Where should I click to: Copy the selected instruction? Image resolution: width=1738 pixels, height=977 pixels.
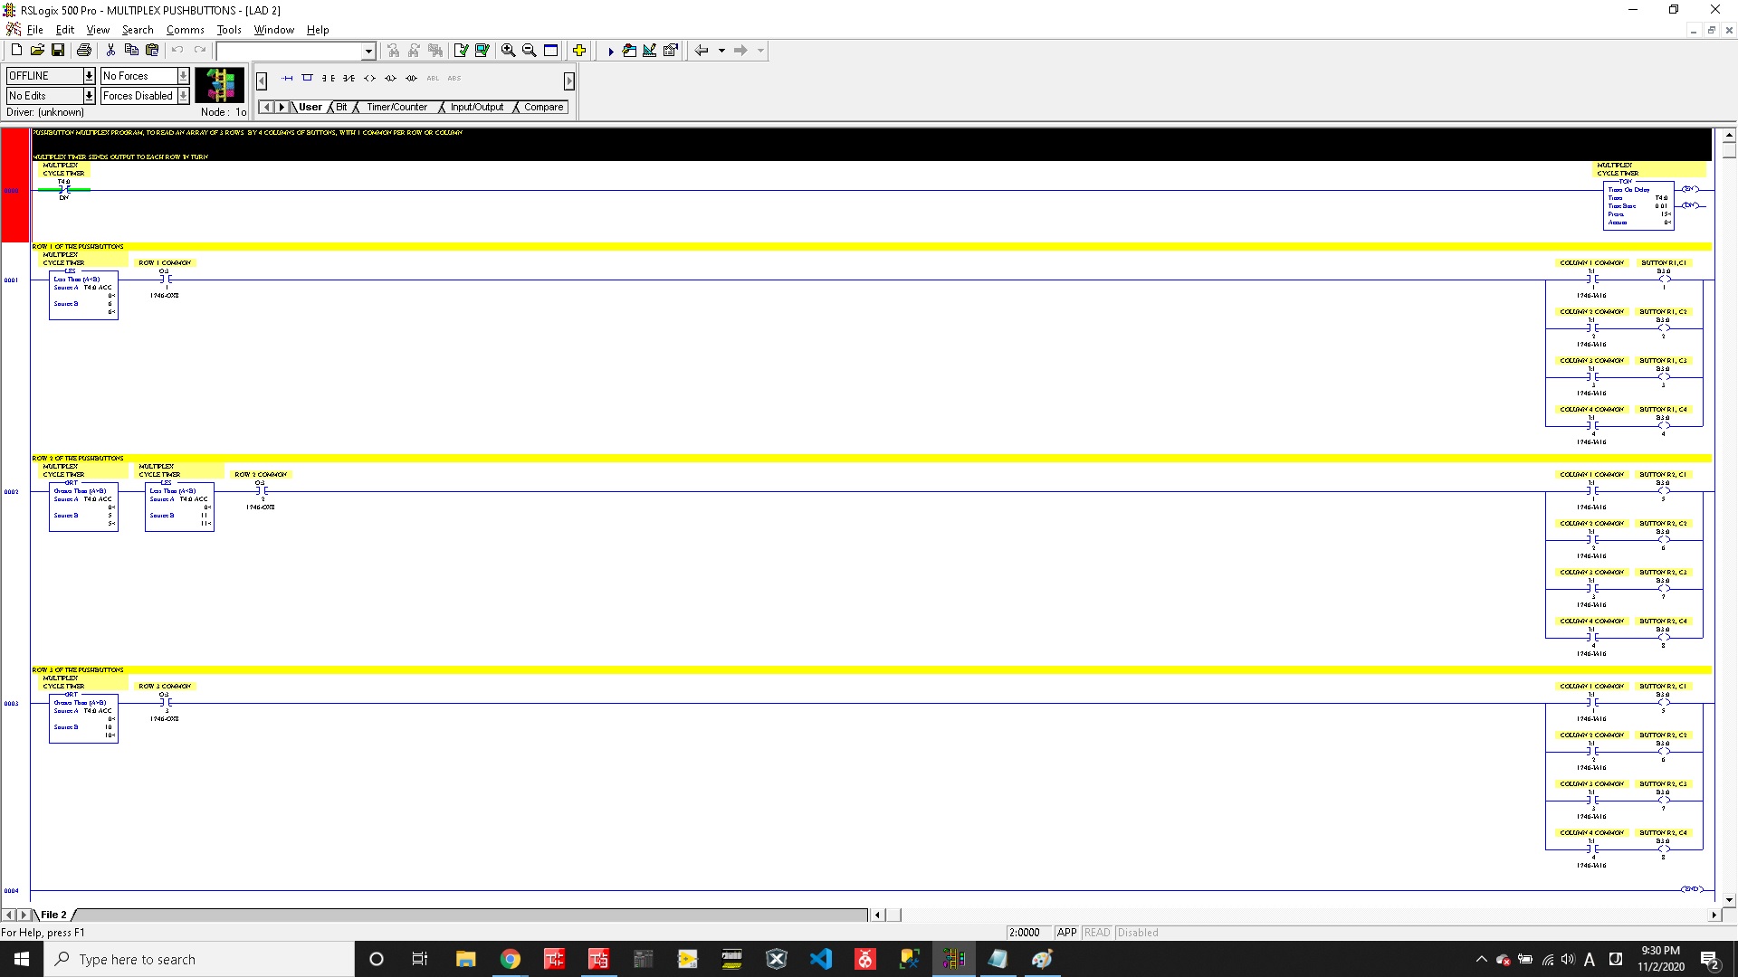tap(131, 51)
